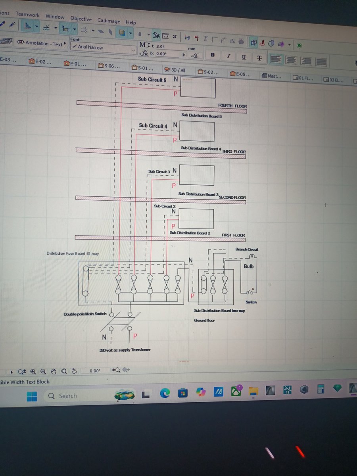Click the red stamp-like toolbar icon
The width and height of the screenshot is (357, 476).
coord(263,43)
